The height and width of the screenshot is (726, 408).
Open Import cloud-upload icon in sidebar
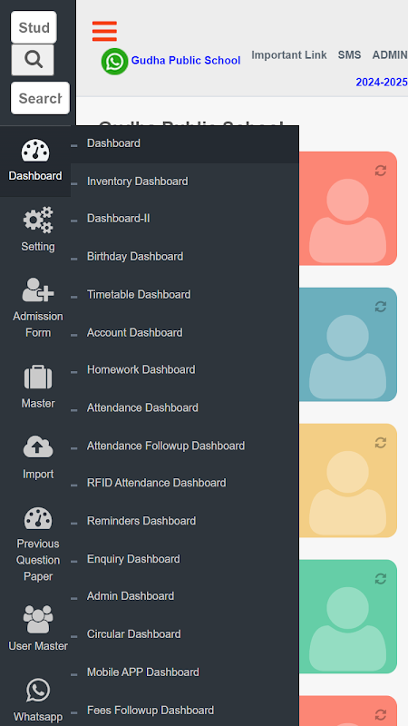tap(38, 446)
